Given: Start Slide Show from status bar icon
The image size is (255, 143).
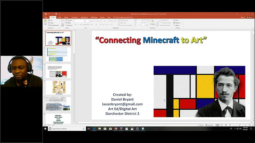Looking at the screenshot, I should (230, 125).
